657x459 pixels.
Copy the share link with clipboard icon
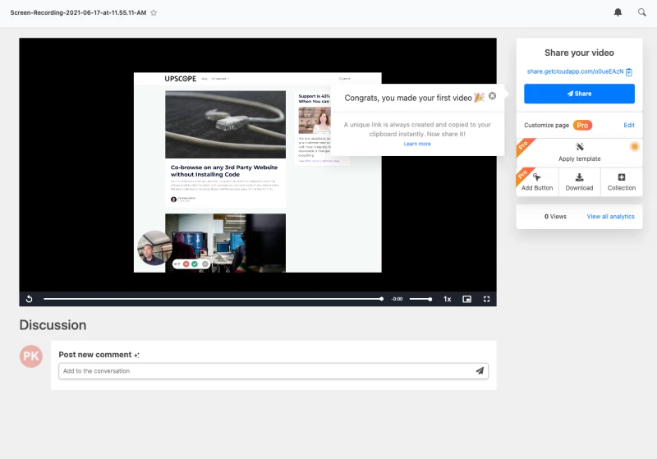(x=629, y=72)
